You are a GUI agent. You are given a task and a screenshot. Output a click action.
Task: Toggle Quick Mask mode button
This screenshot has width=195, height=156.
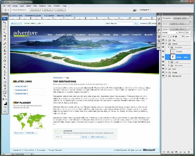(x=5, y=107)
